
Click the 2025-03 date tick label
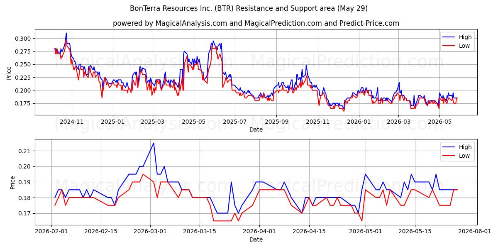pyautogui.click(x=152, y=122)
